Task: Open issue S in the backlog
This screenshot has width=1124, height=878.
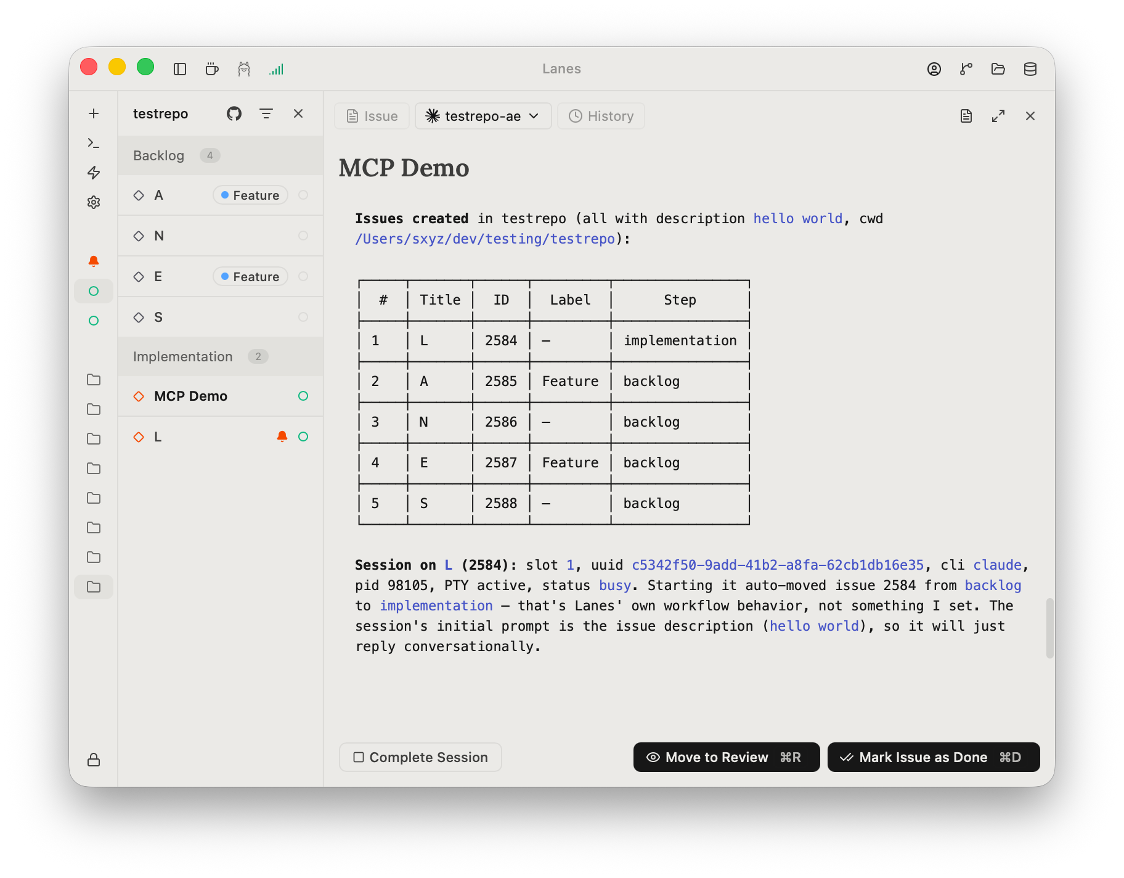Action: (221, 317)
